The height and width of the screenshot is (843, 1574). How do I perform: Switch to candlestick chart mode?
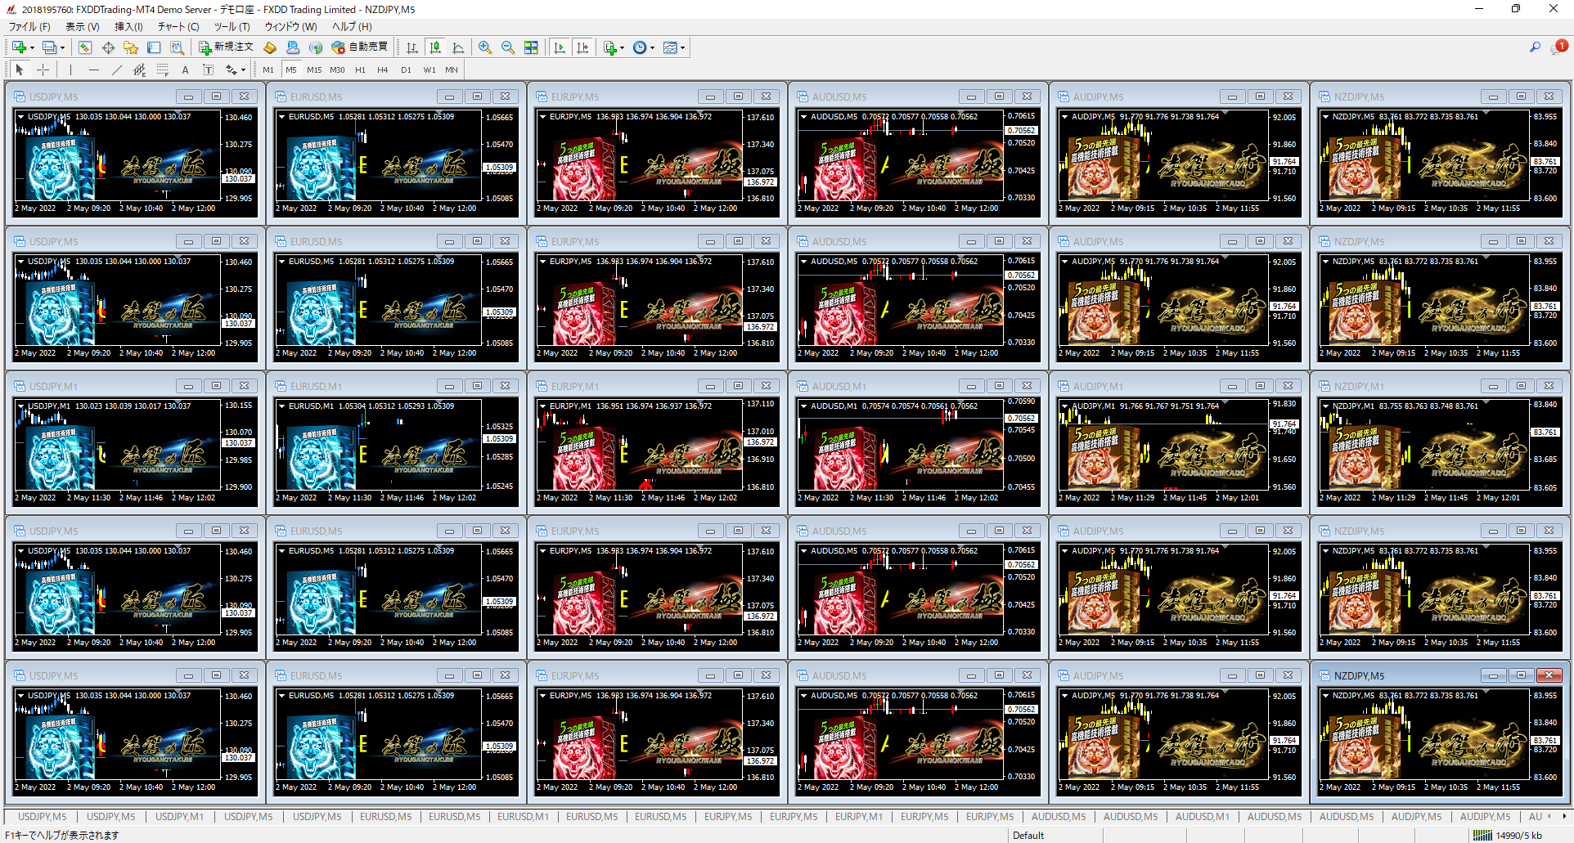(435, 47)
